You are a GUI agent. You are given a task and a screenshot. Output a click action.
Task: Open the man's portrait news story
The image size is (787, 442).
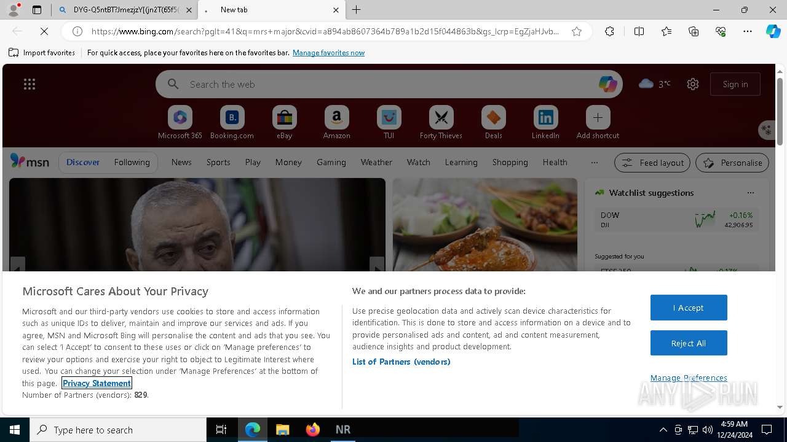pos(197,225)
